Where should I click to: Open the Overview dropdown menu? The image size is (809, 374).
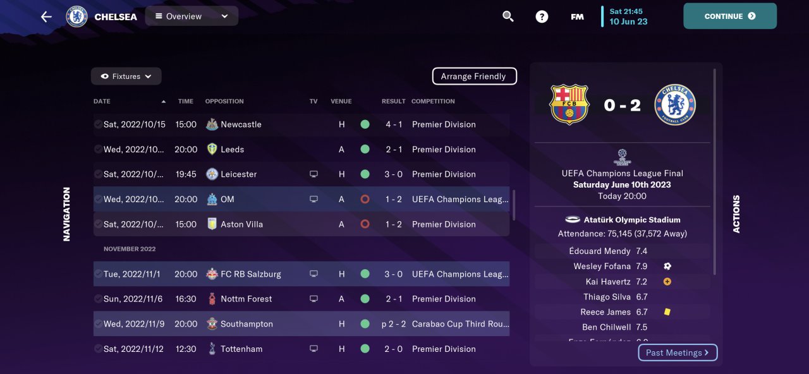(192, 16)
